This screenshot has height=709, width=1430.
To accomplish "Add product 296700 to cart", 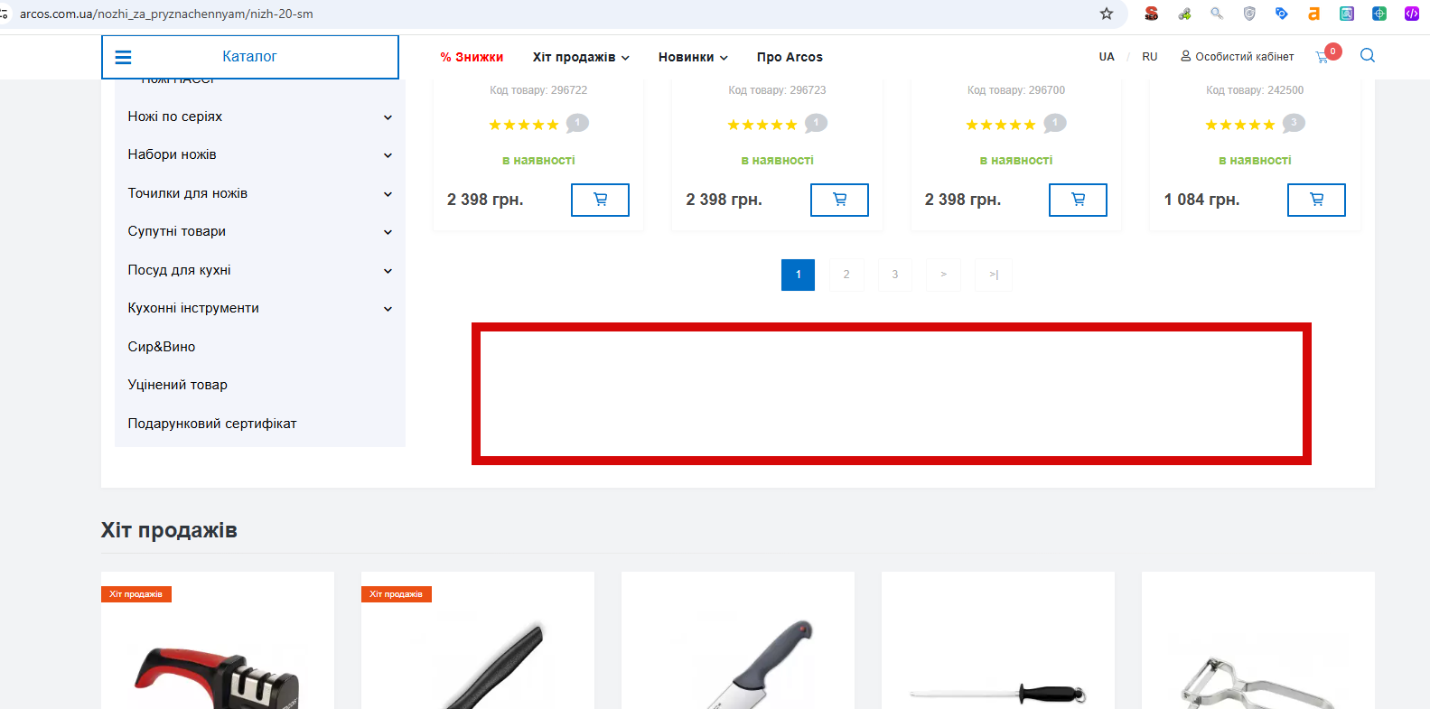I will pos(1078,200).
